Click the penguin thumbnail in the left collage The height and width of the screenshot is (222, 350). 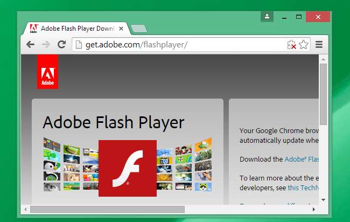tap(52, 165)
